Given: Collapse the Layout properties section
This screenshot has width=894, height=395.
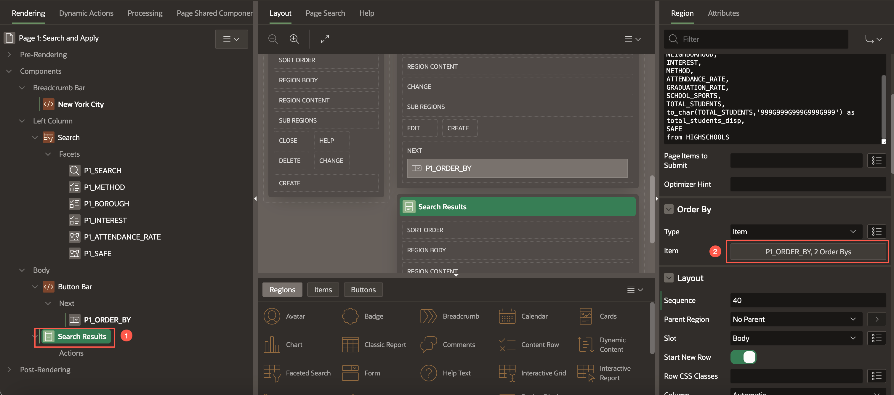Looking at the screenshot, I should point(668,278).
